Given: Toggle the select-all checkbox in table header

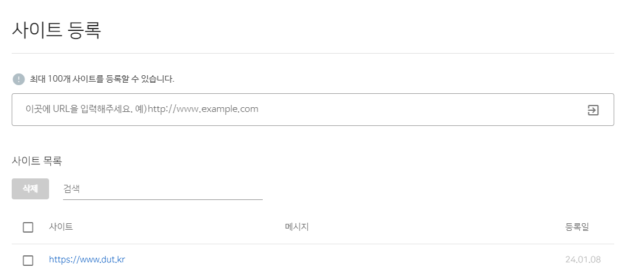Looking at the screenshot, I should click(x=28, y=227).
